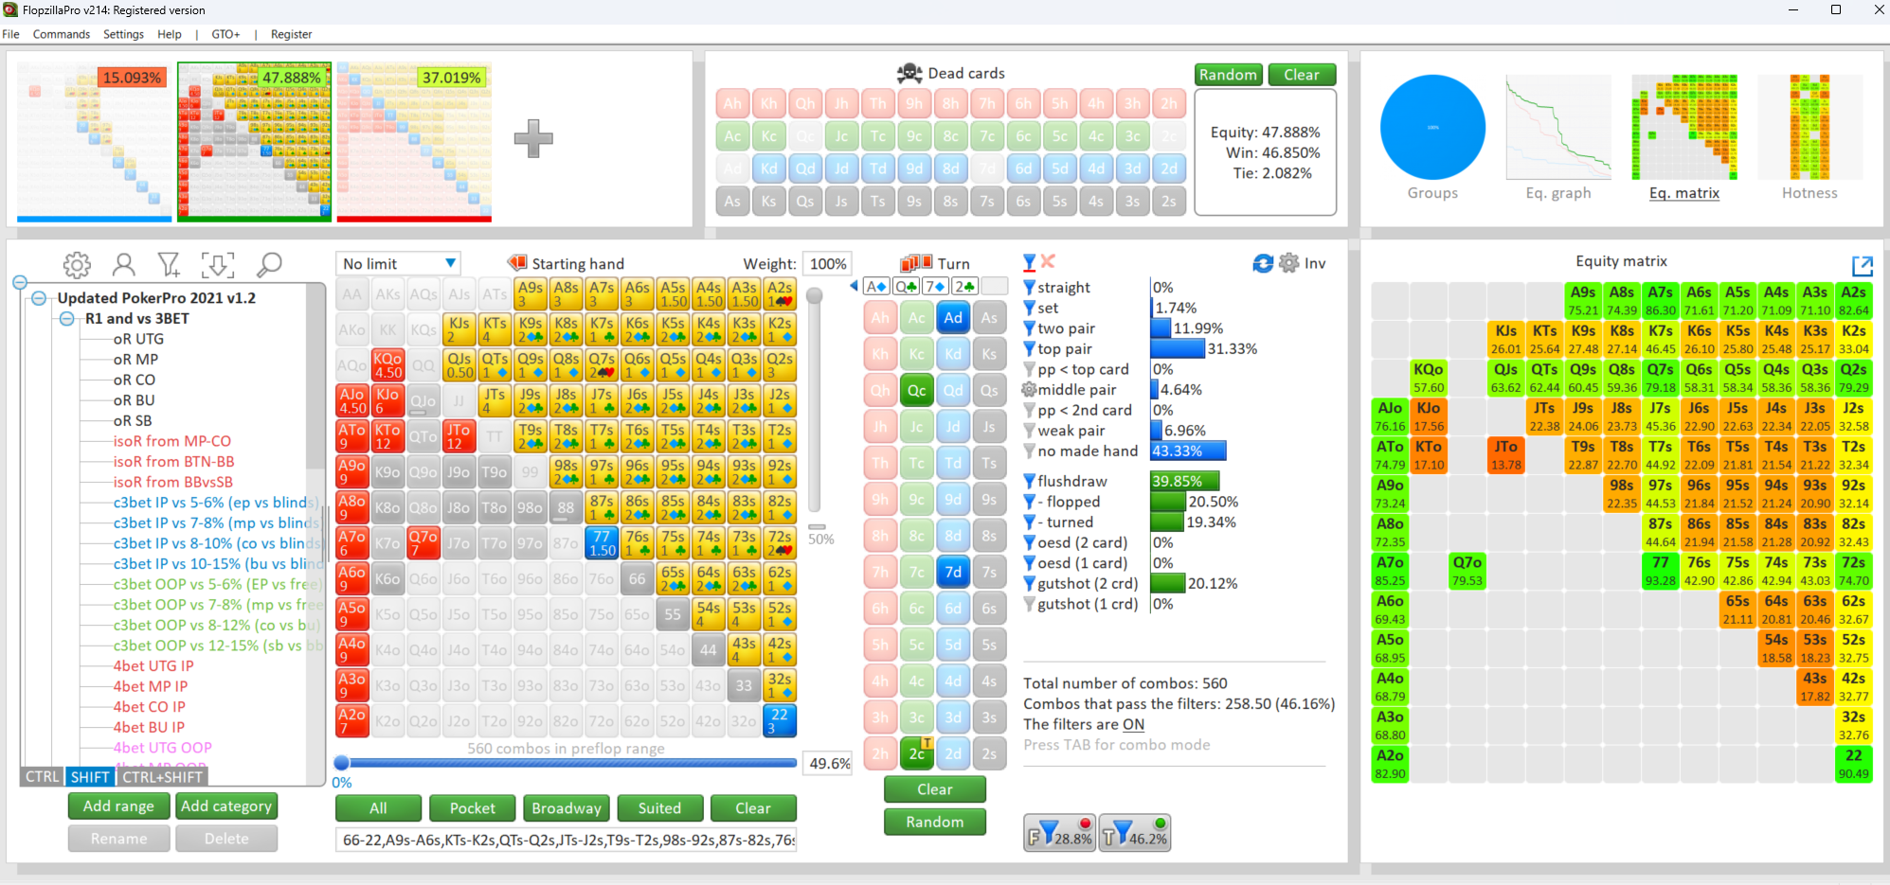Collapse the topmost root tree expander
This screenshot has height=885, width=1890.
click(x=19, y=282)
